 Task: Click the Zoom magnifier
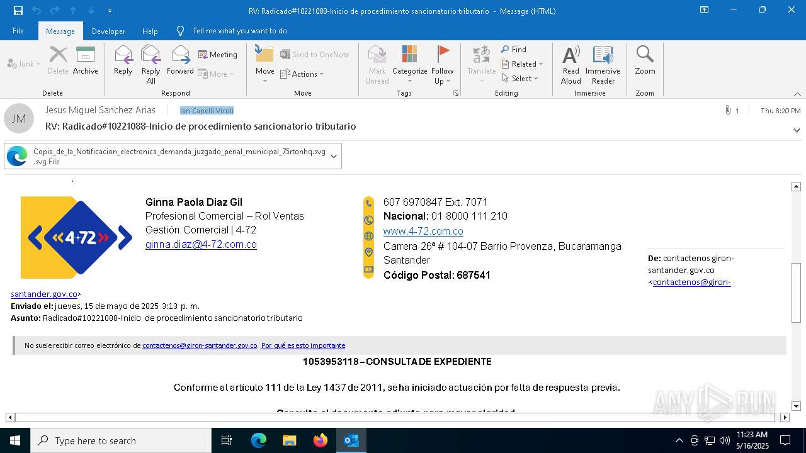click(645, 60)
